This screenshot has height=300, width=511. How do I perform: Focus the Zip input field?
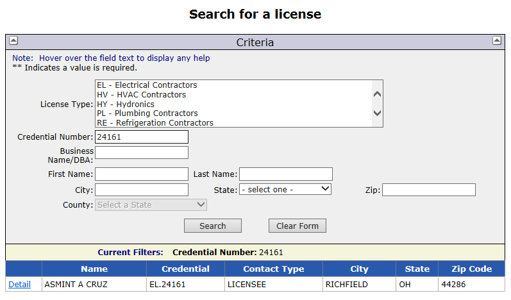point(429,190)
